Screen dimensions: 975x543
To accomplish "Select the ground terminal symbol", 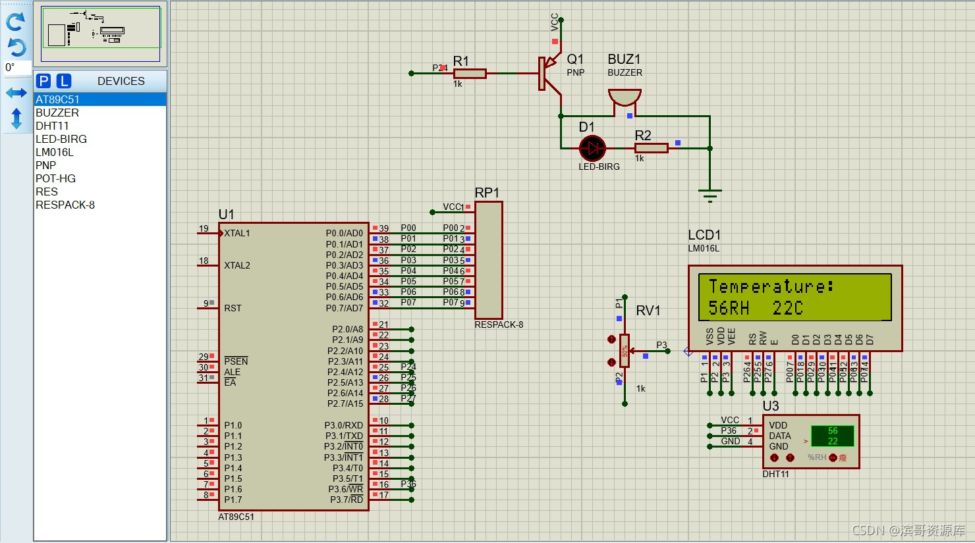I will pyautogui.click(x=710, y=195).
